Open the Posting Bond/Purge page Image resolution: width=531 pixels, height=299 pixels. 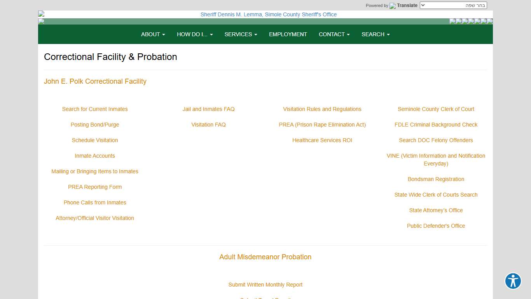[x=95, y=125]
